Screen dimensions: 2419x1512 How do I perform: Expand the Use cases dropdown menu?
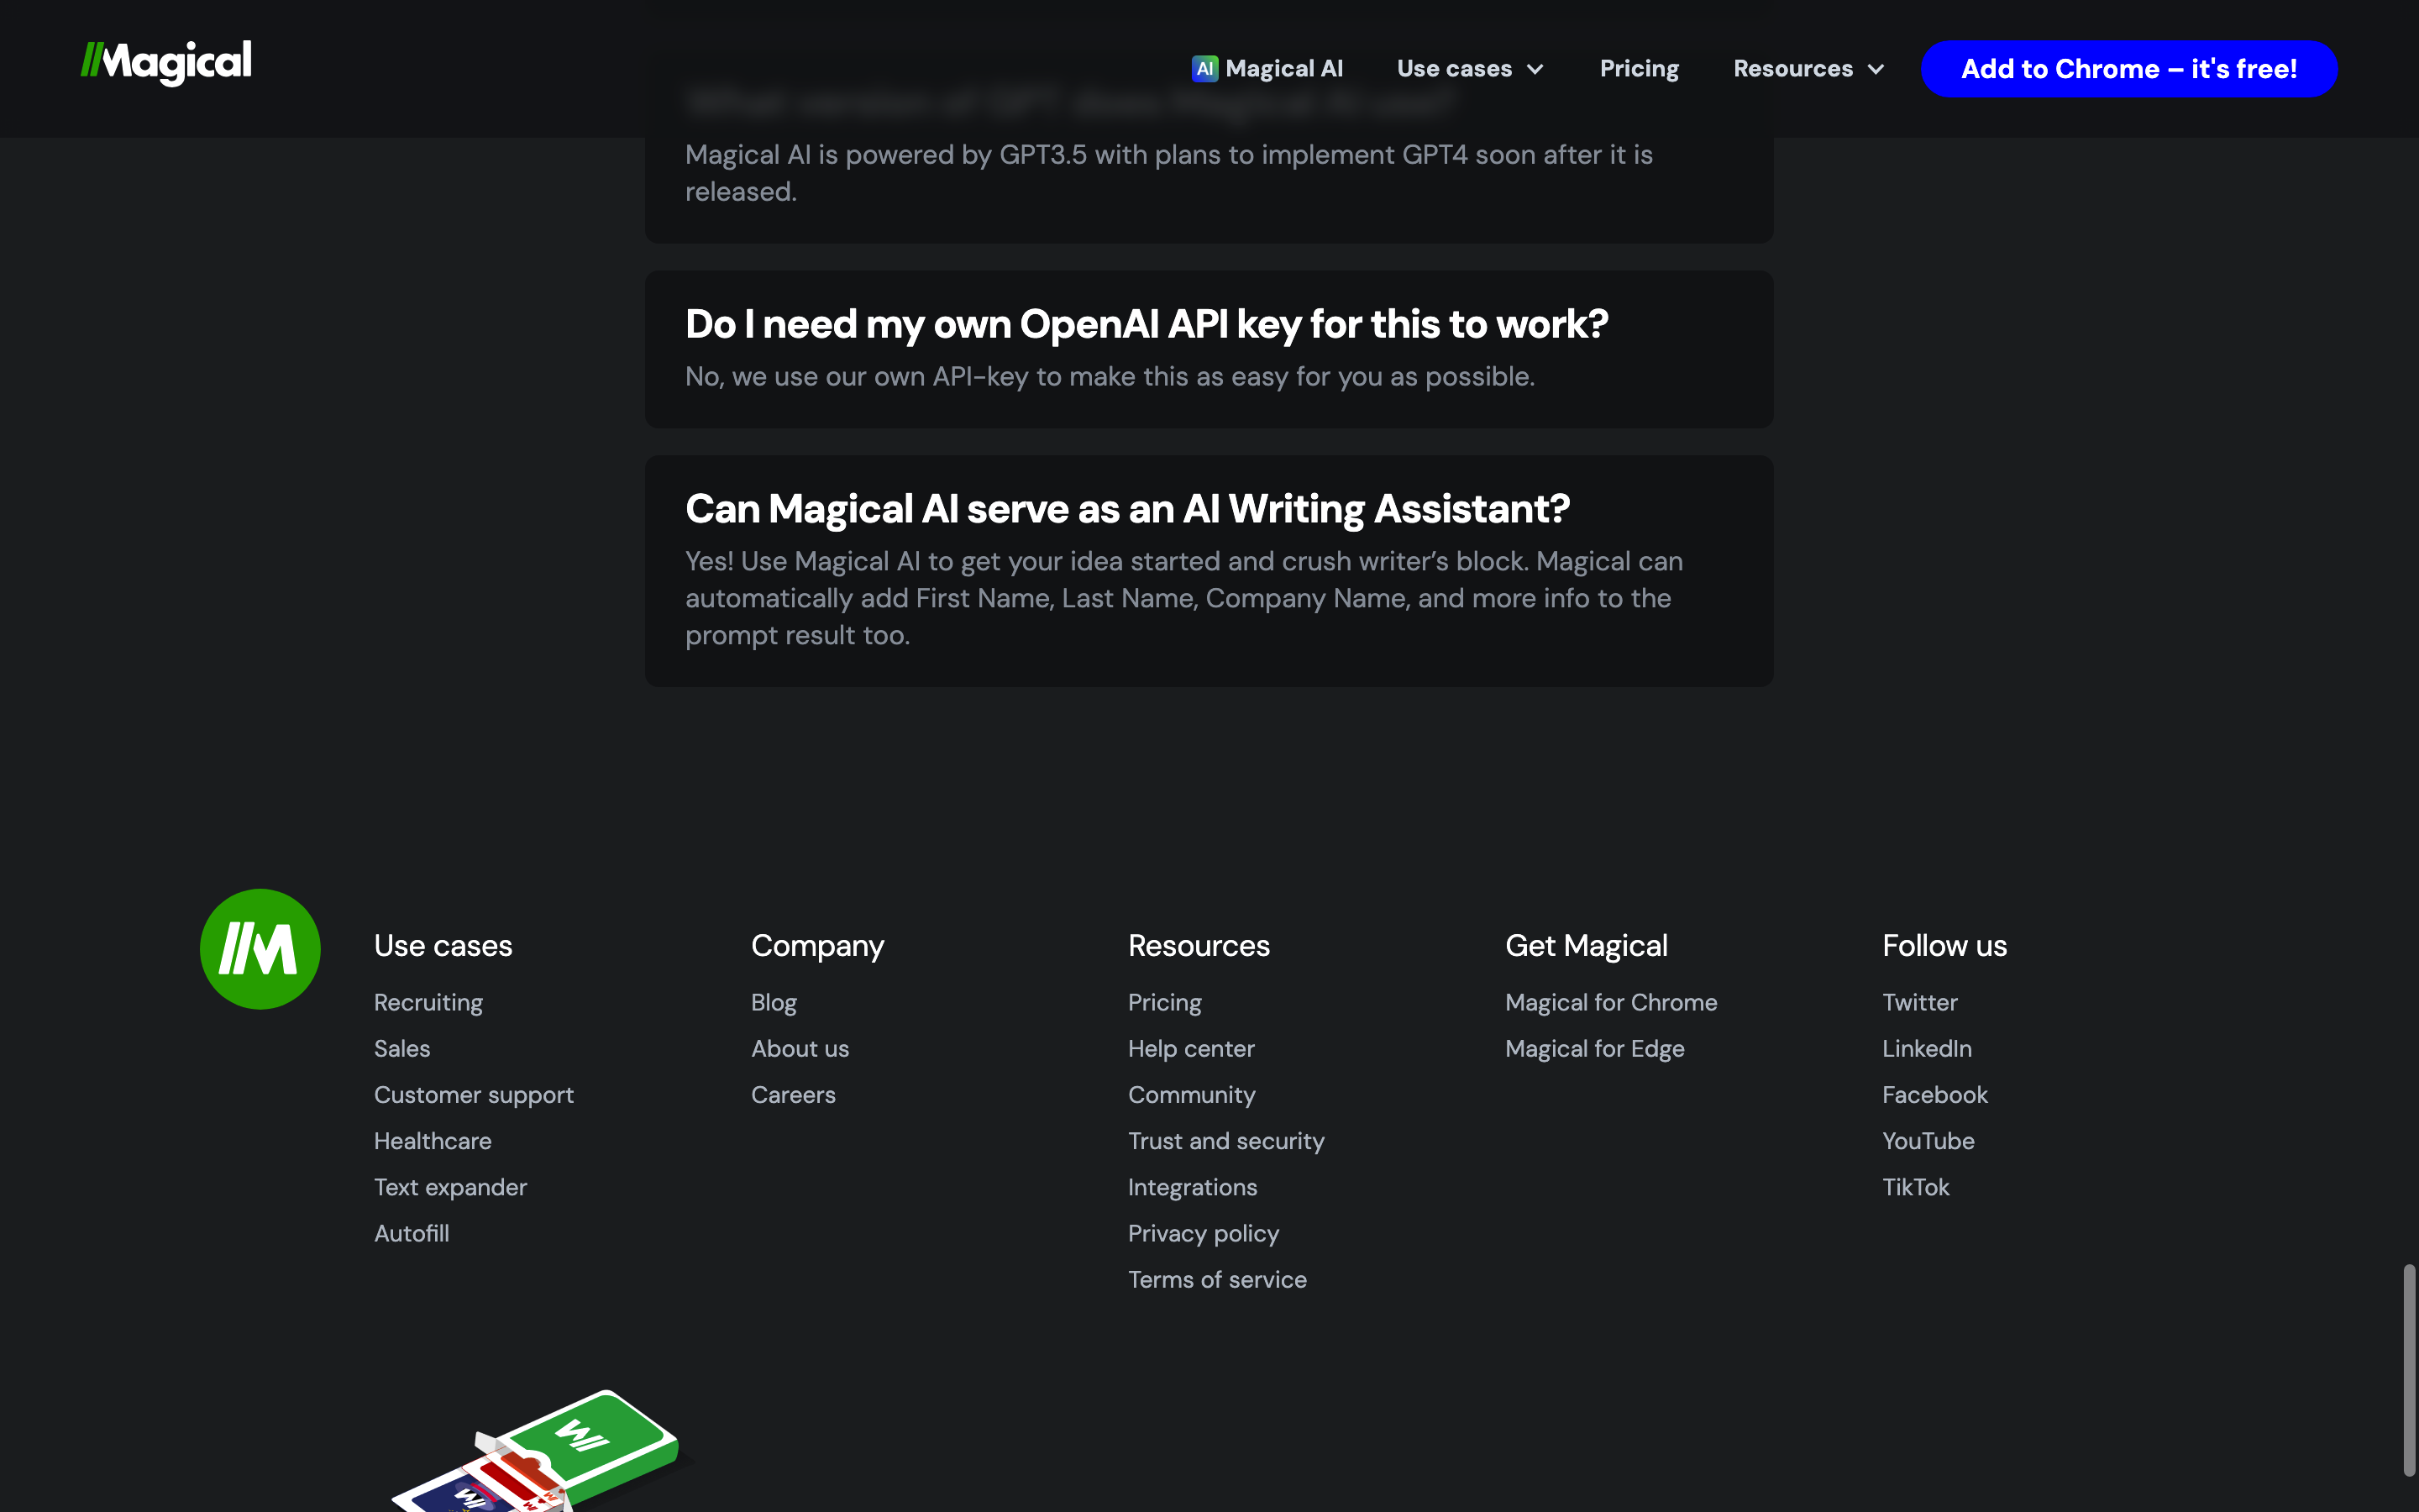[x=1471, y=69]
